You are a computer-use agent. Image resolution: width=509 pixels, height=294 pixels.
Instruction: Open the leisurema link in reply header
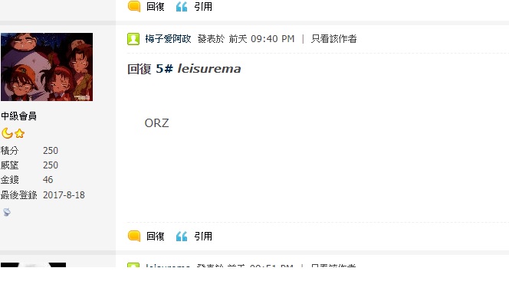pos(209,69)
